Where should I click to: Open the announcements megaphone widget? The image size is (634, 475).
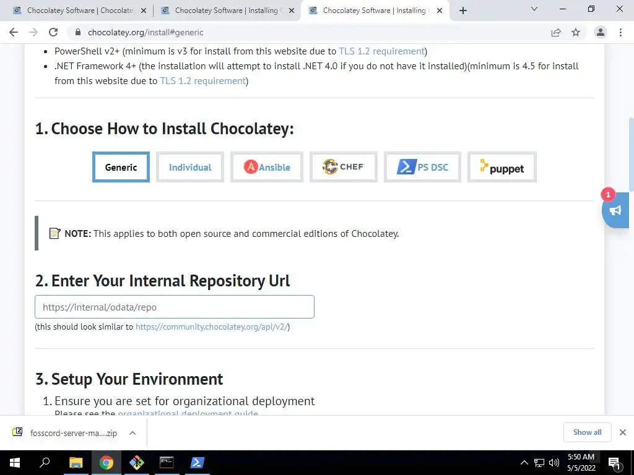point(615,210)
